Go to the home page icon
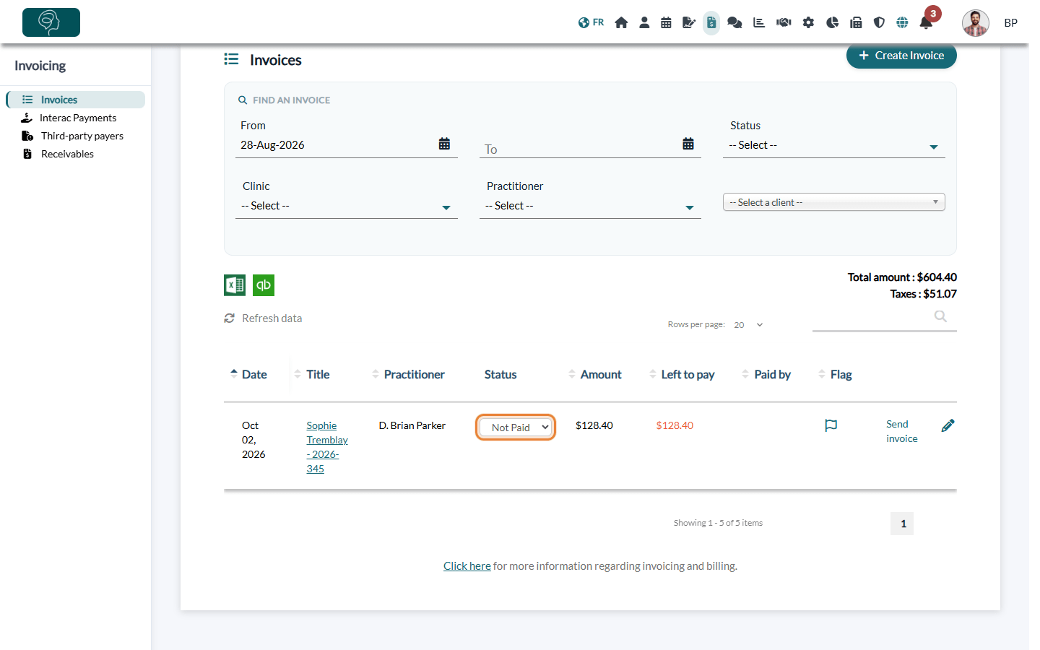This screenshot has width=1040, height=650. pos(621,22)
